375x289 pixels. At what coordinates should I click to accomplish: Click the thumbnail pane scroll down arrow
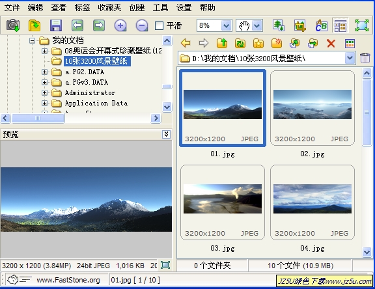point(367,252)
